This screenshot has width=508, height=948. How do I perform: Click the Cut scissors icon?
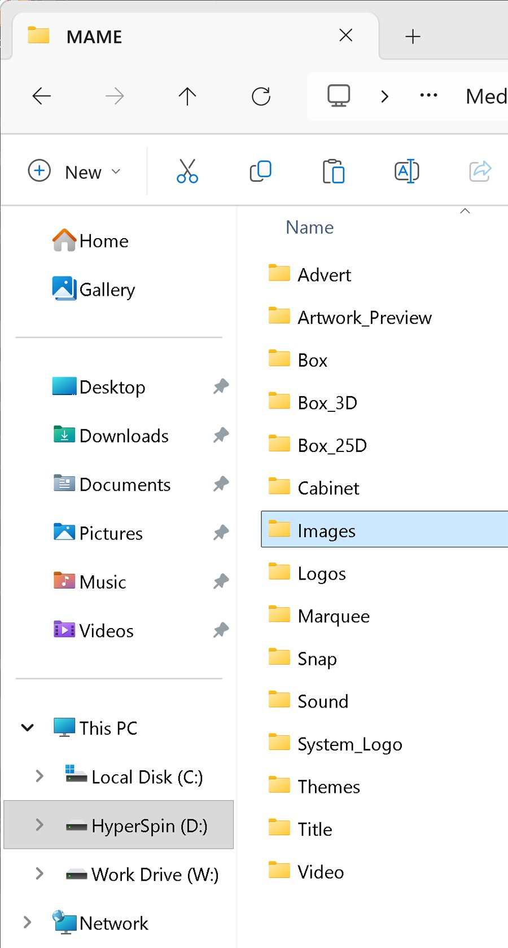coord(187,171)
